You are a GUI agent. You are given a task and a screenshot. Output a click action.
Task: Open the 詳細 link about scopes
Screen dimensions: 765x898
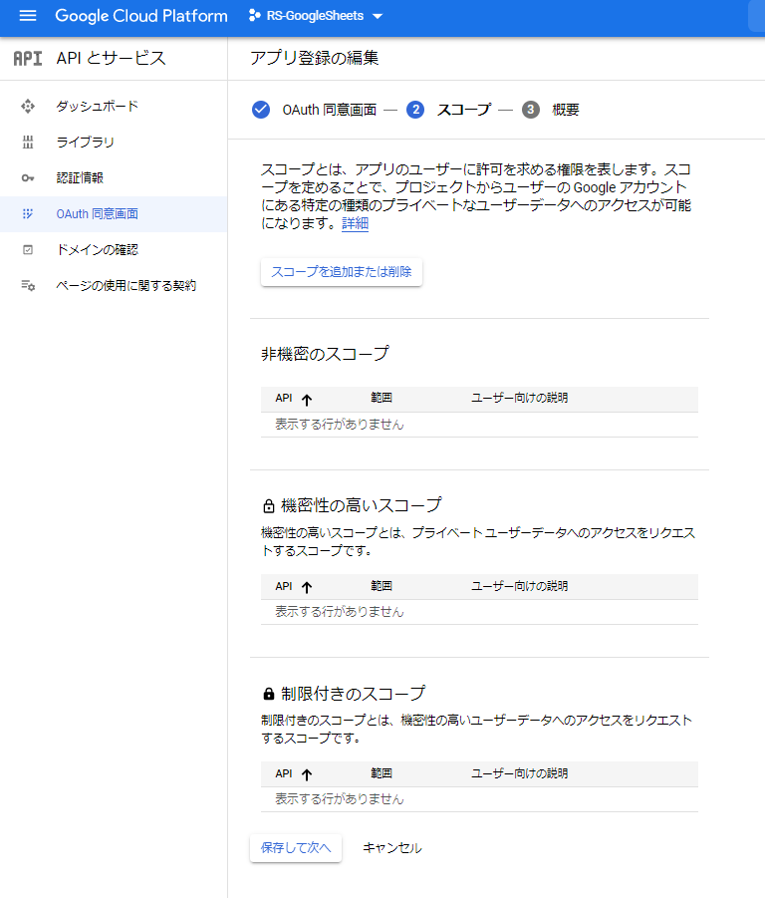coord(355,223)
